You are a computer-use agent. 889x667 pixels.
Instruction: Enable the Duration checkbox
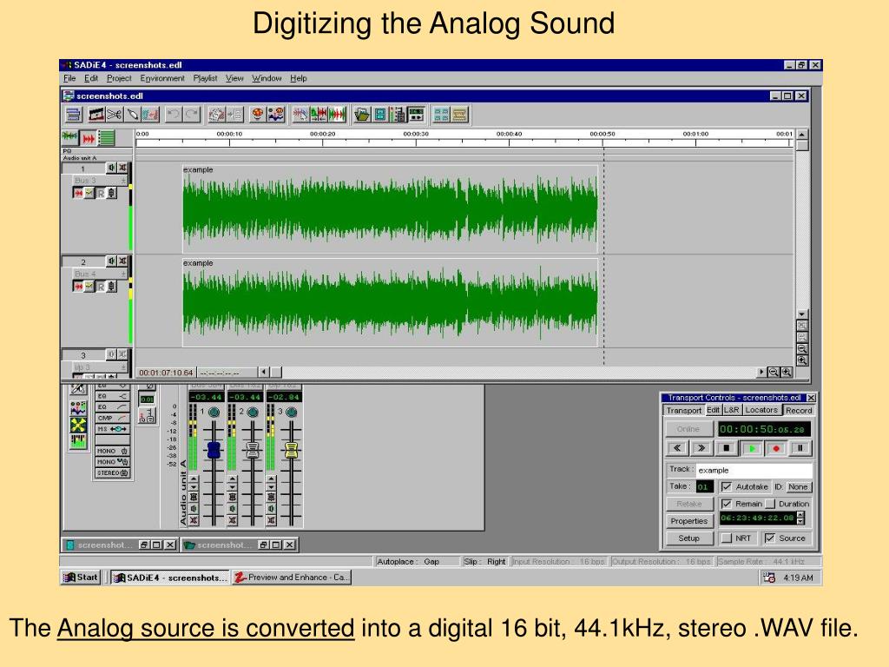point(770,504)
